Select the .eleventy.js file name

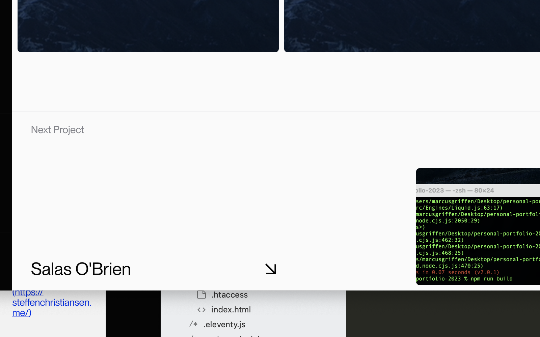coord(224,324)
